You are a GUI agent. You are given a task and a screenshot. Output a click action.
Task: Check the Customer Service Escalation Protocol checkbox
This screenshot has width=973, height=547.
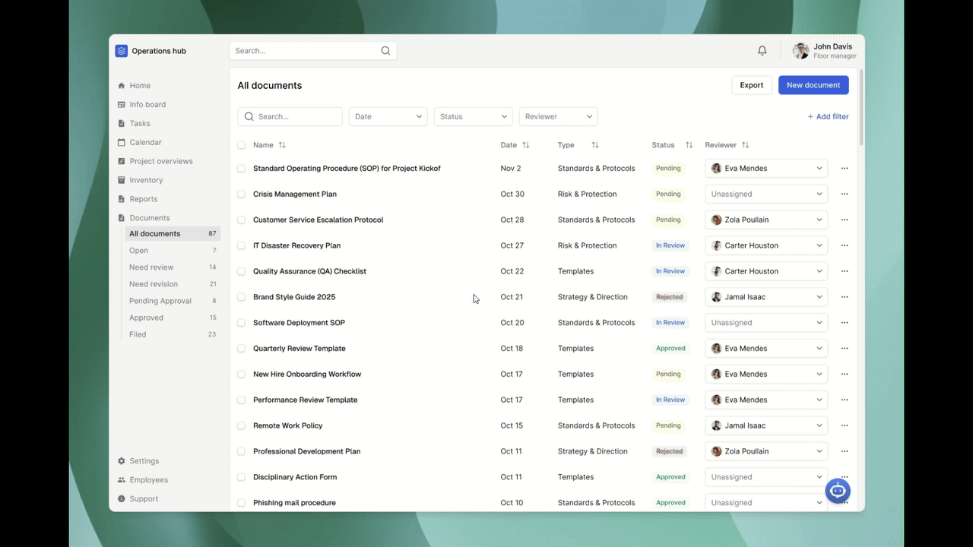[241, 220]
